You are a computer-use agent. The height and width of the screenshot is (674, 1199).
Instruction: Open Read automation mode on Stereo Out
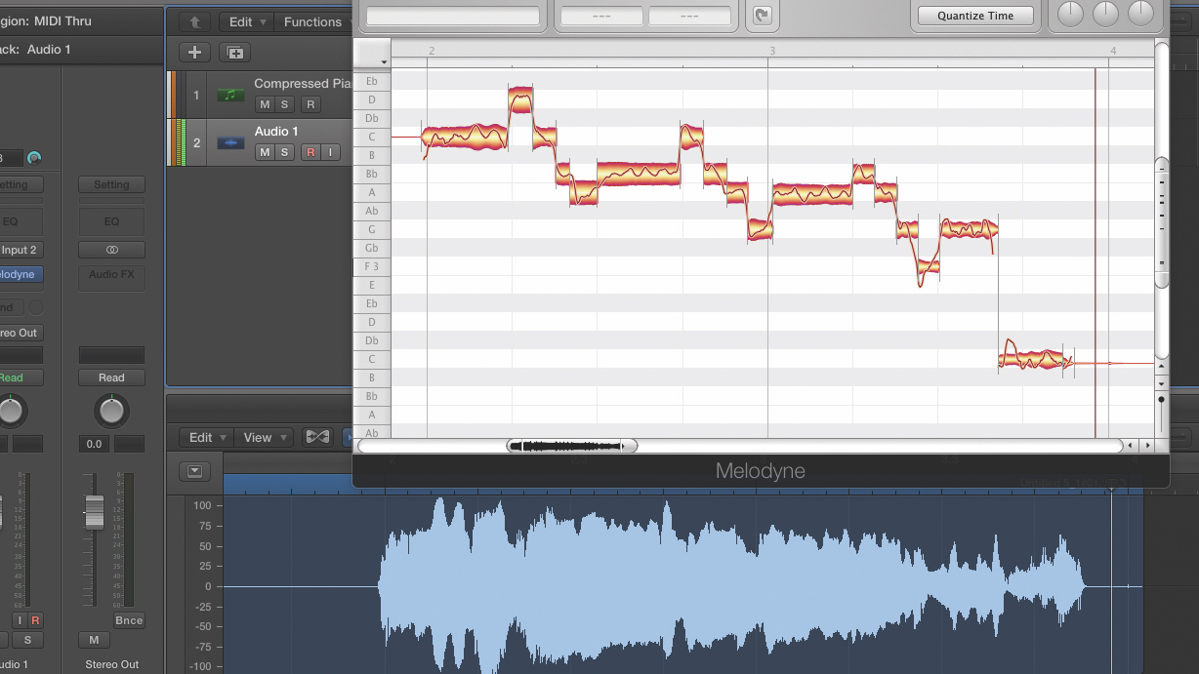tap(112, 377)
